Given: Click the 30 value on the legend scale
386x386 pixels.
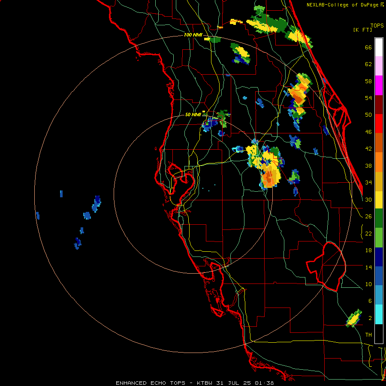Looking at the screenshot, I should coord(368,199).
